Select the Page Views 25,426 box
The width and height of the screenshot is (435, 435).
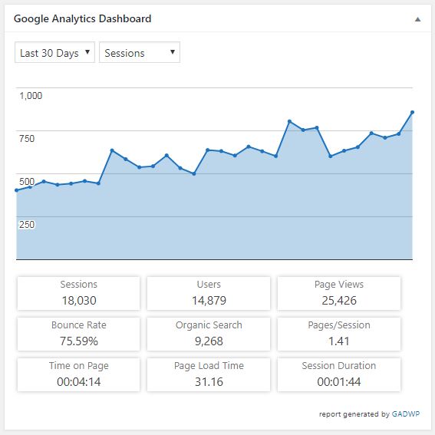pyautogui.click(x=339, y=293)
